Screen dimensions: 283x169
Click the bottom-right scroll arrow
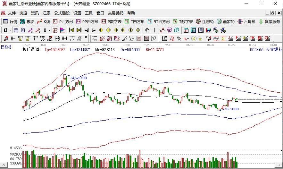click(x=279, y=165)
